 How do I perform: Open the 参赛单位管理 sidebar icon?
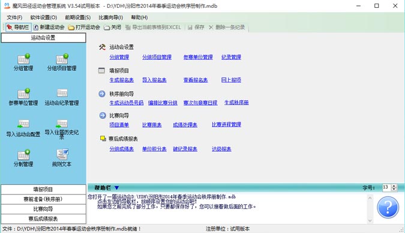point(23,94)
